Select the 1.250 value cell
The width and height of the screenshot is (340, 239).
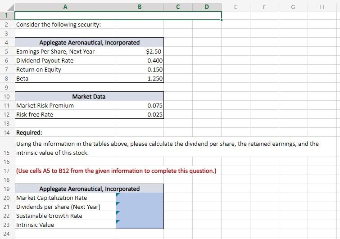tap(140, 78)
